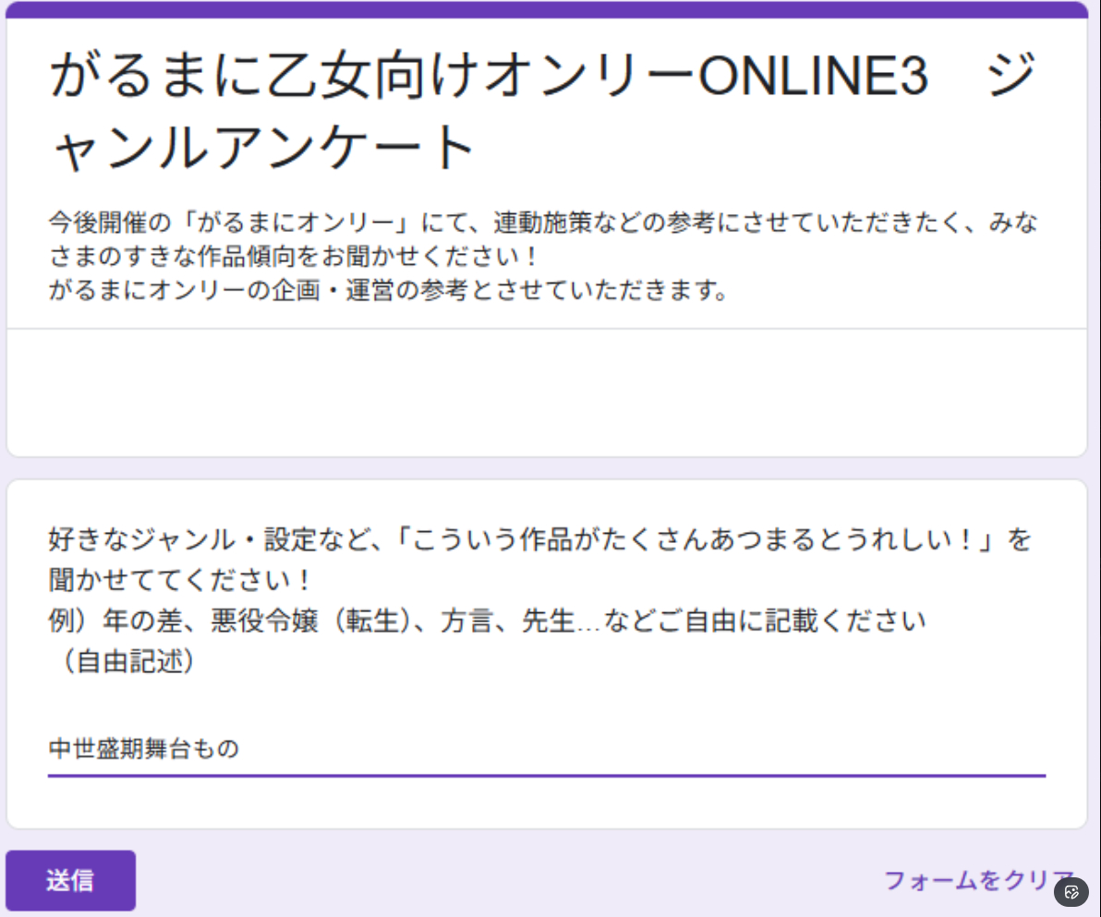Click the ジャンルアンケート part of the title
The width and height of the screenshot is (1101, 917).
[262, 148]
